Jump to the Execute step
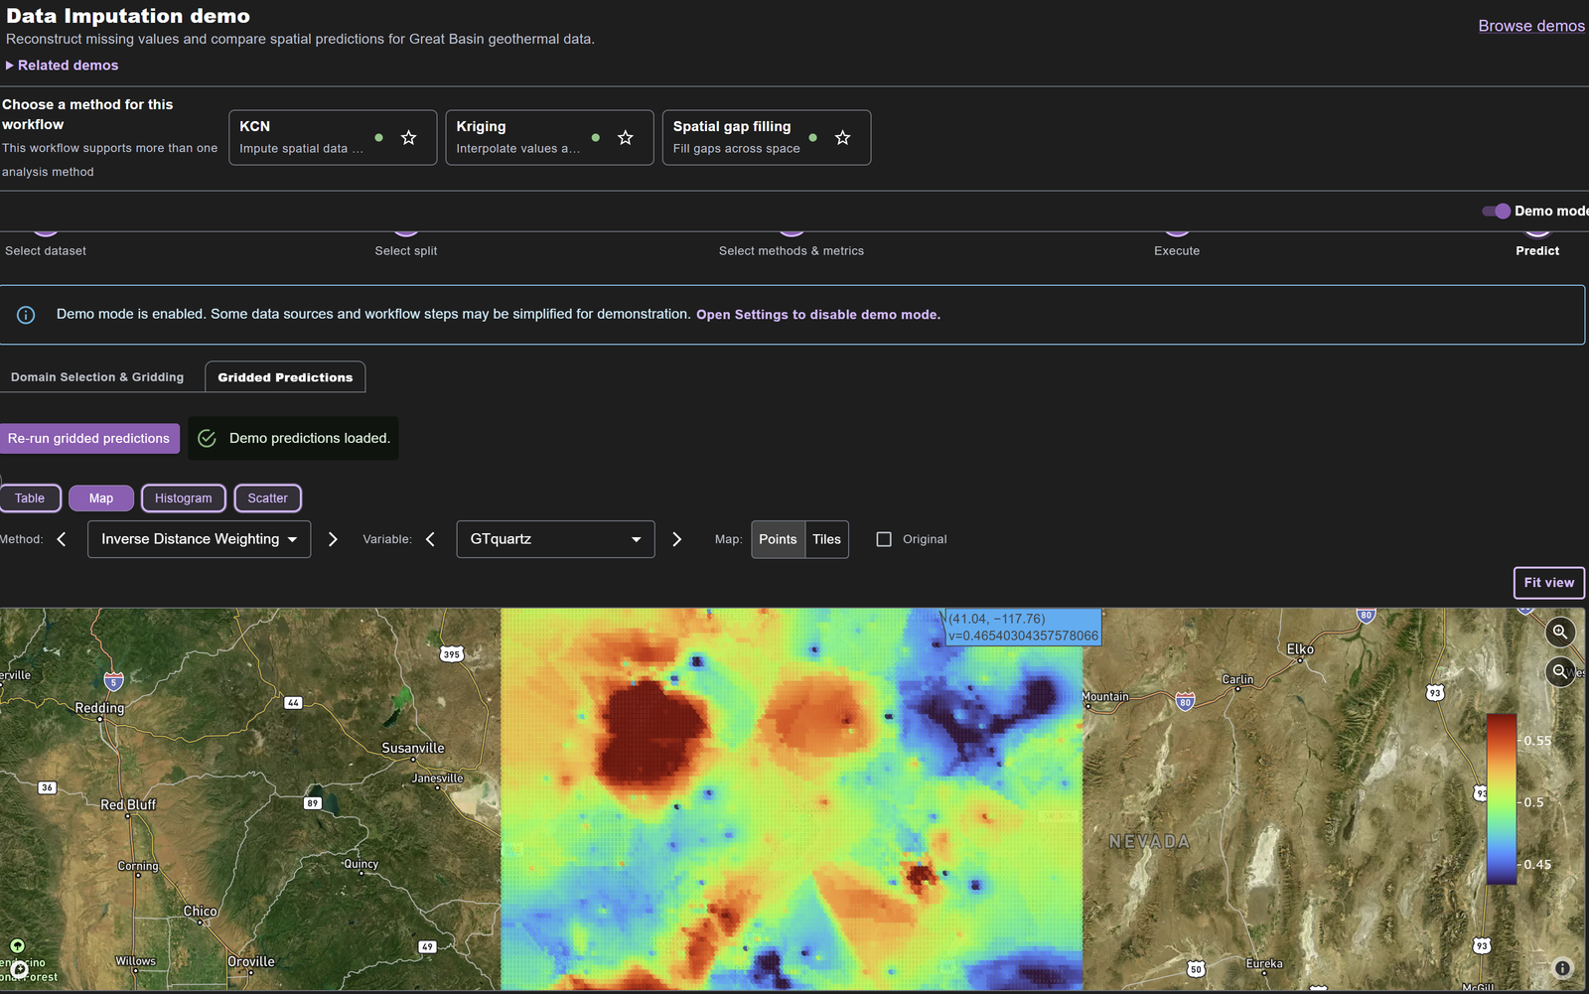Screen dimensions: 1589x994 [1177, 251]
